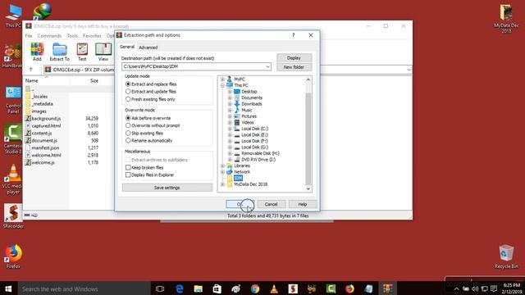Click the taskbar search box
Viewport: 525px width, 295px height.
(84, 288)
